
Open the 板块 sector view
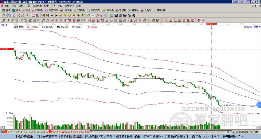(17, 10)
